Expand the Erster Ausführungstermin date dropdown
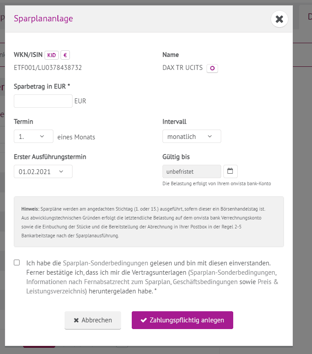This screenshot has width=312, height=354. [43, 171]
